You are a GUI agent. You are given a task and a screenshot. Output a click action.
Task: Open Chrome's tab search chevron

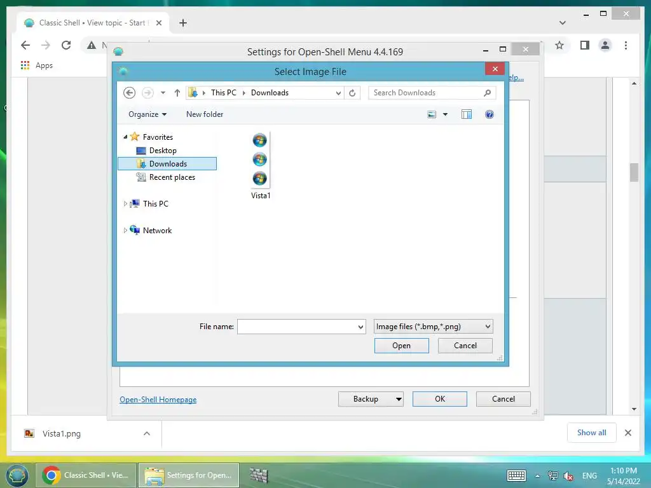pos(563,23)
